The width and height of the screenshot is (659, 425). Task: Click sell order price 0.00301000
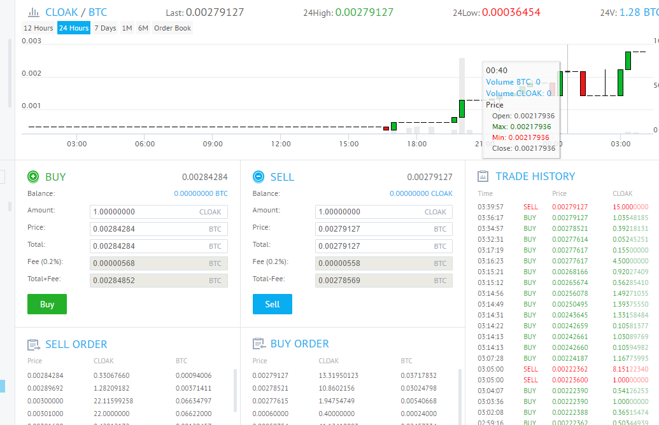coord(45,414)
